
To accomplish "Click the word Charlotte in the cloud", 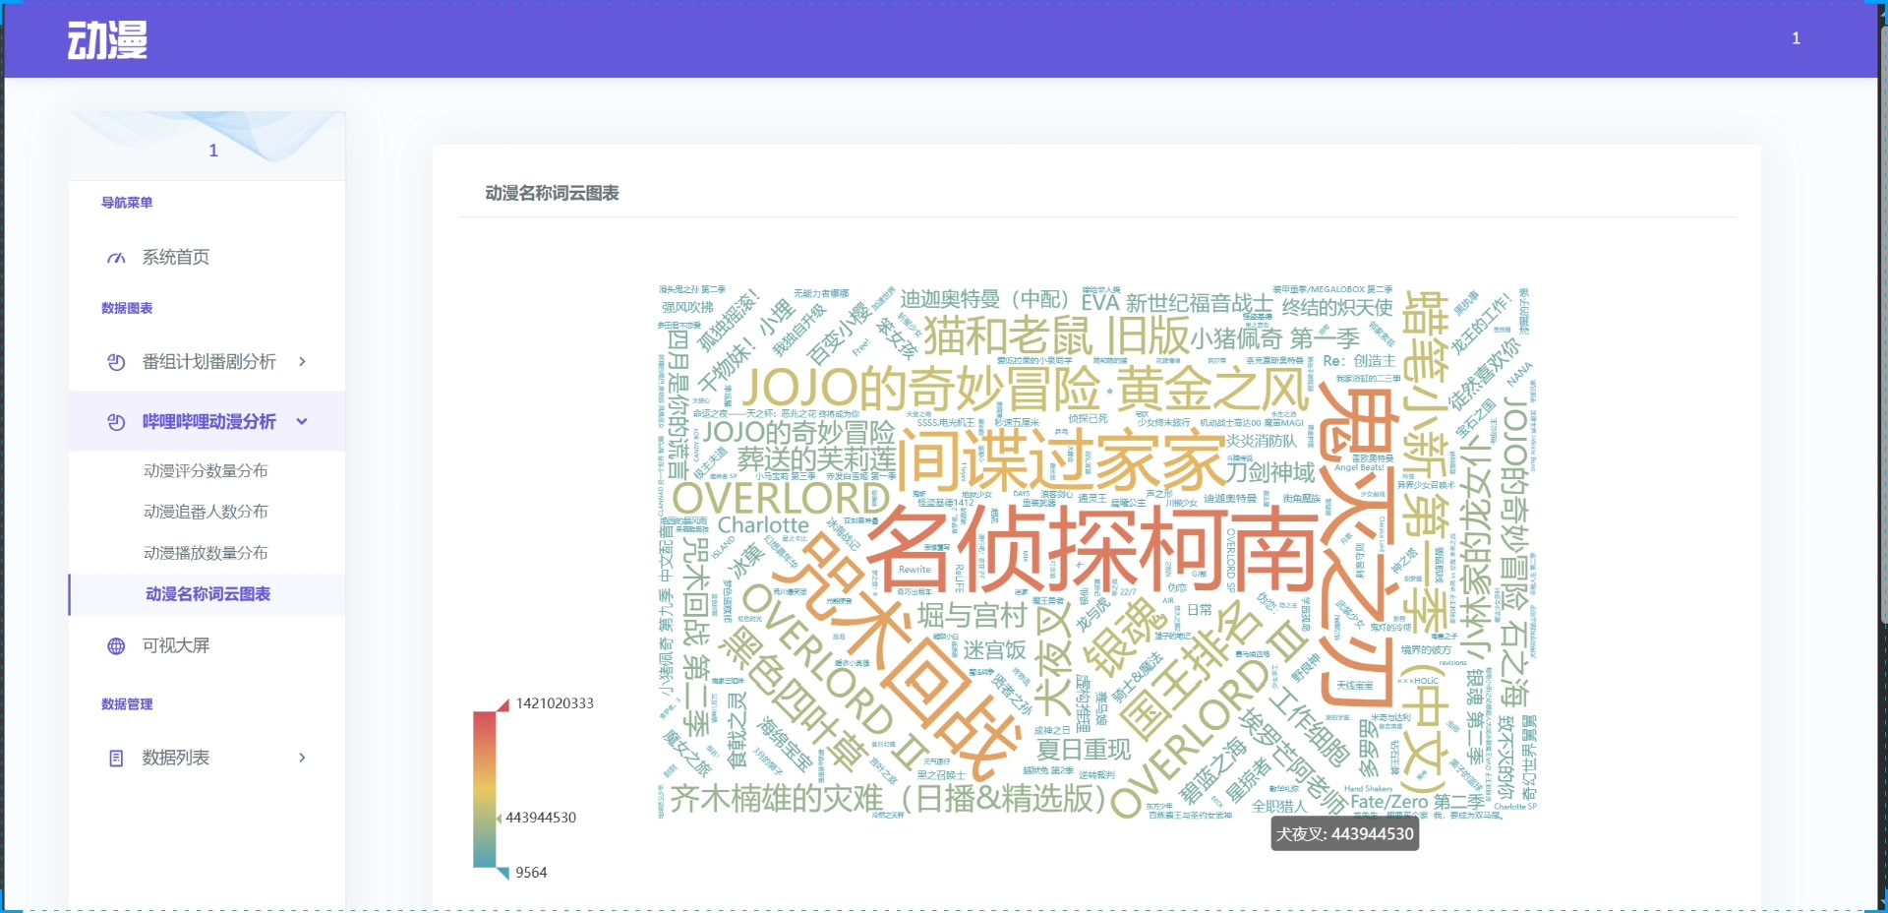I will [x=763, y=525].
